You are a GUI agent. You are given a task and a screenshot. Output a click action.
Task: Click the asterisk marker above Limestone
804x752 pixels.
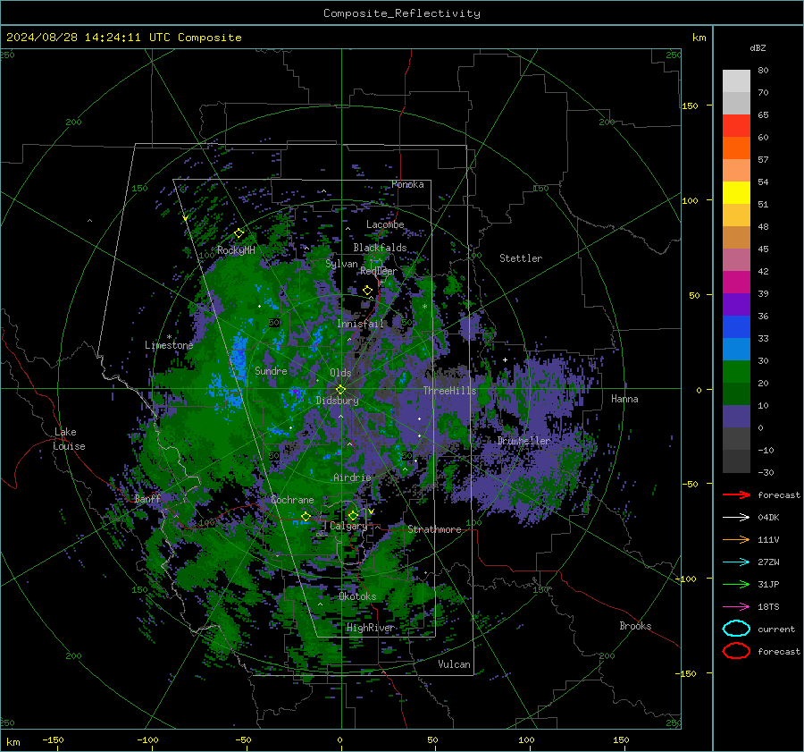tap(169, 337)
